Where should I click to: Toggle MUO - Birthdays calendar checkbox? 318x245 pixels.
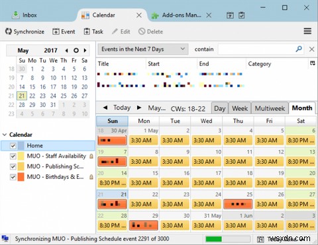[13, 177]
